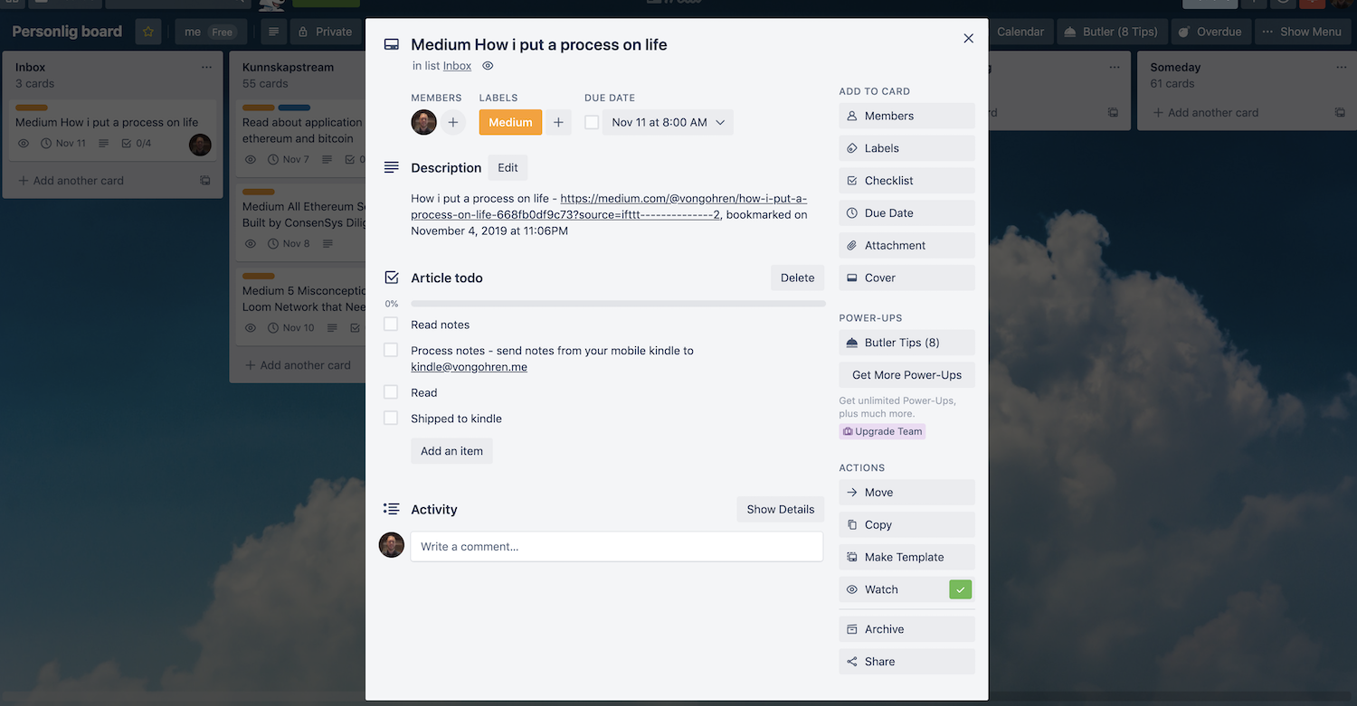
Task: Toggle the Watch option
Action: [906, 589]
